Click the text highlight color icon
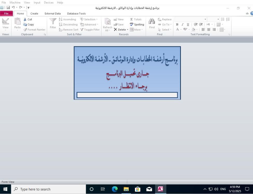The width and height of the screenshot is (253, 194). click(x=185, y=29)
